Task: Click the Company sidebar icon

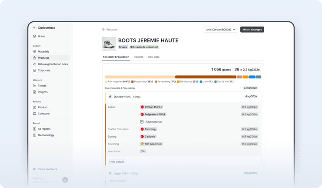Action: click(34, 114)
